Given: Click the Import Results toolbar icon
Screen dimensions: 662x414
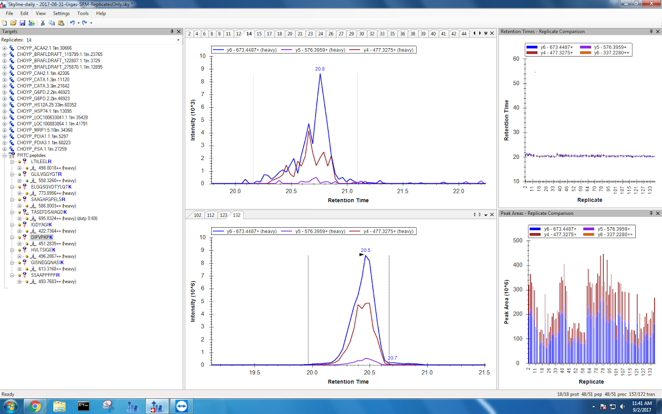Looking at the screenshot, I should [x=31, y=23].
